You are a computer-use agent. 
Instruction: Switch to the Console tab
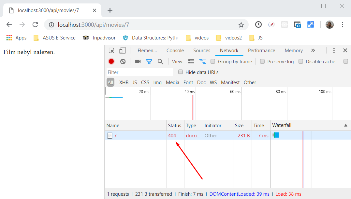(x=175, y=50)
